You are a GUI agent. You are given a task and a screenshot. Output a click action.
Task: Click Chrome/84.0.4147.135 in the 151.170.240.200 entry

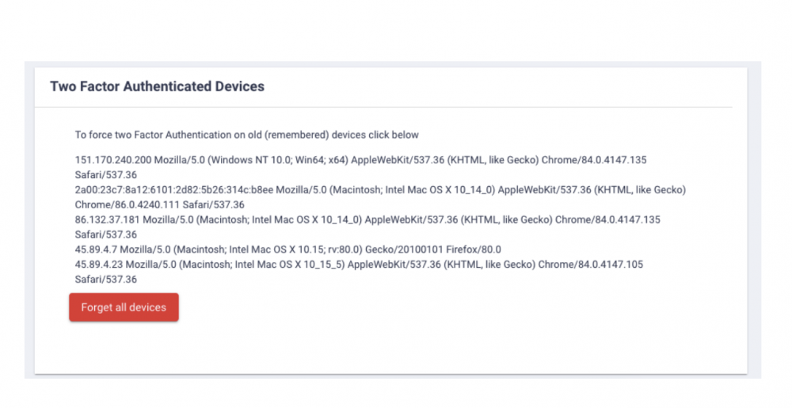pos(593,160)
